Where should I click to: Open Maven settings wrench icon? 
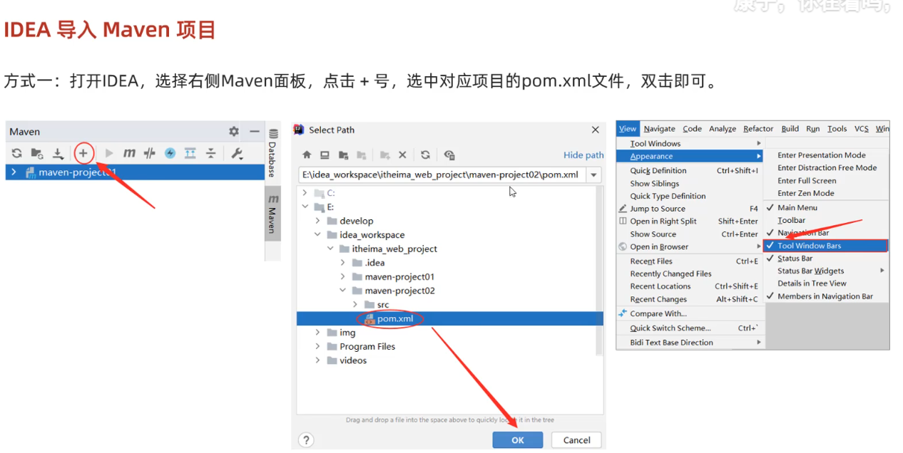tap(237, 153)
